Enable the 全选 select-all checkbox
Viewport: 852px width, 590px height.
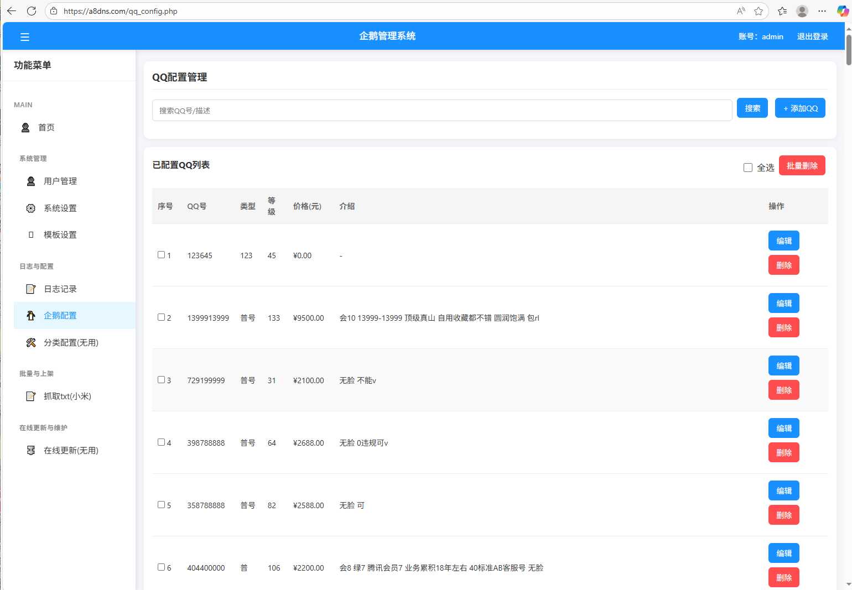pyautogui.click(x=747, y=167)
